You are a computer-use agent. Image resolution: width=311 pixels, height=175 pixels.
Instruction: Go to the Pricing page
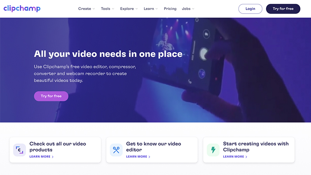click(170, 9)
